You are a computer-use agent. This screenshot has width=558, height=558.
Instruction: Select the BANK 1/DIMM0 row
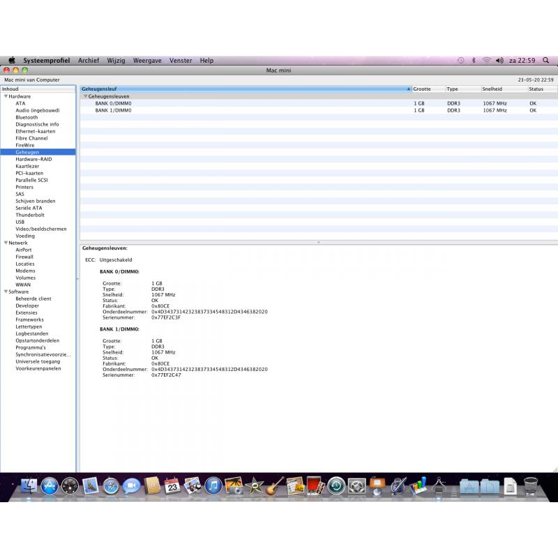(x=319, y=110)
